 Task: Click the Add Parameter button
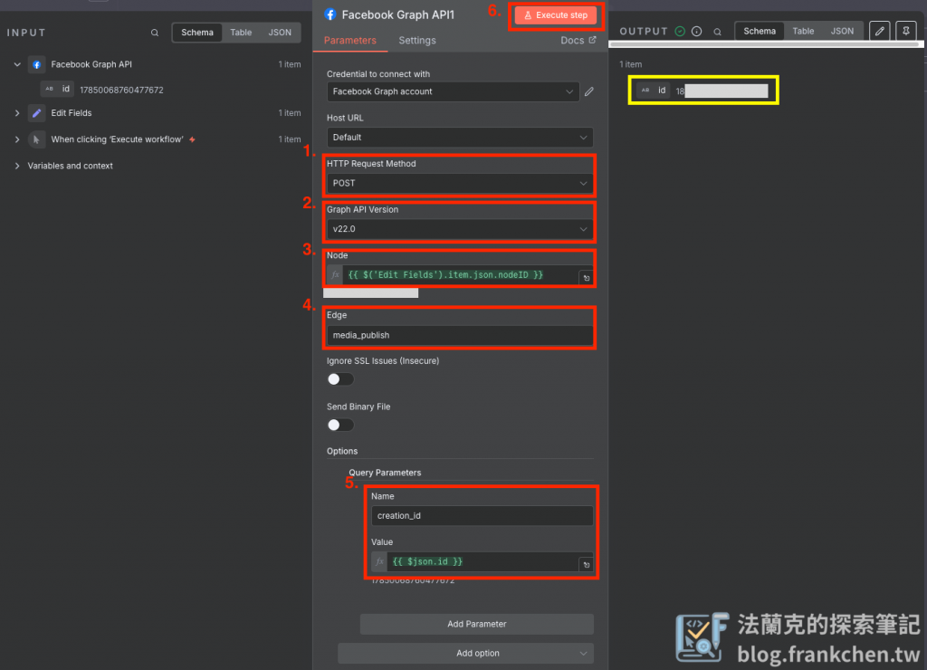[x=476, y=624]
